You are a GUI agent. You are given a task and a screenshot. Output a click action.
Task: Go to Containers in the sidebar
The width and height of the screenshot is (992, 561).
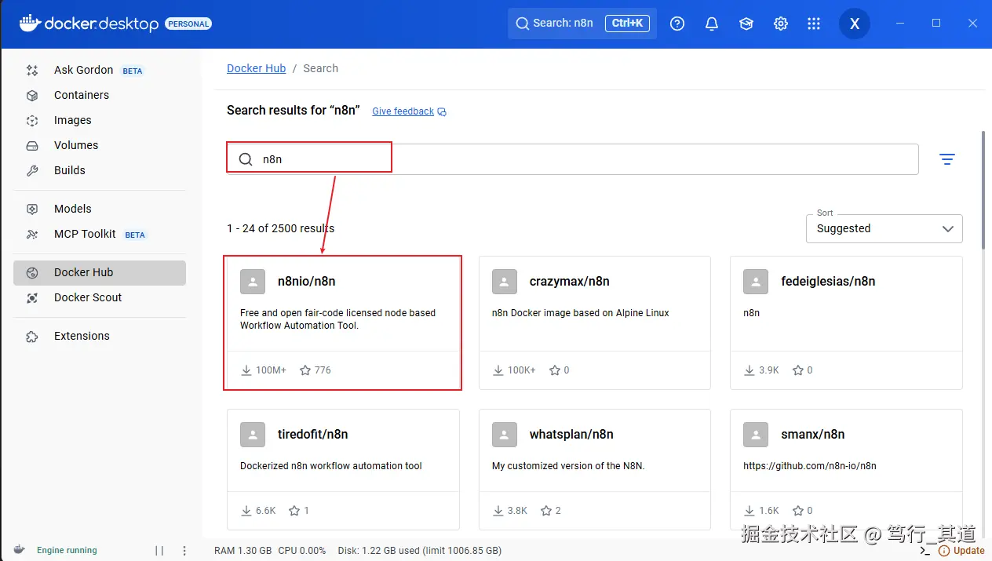click(x=100, y=95)
